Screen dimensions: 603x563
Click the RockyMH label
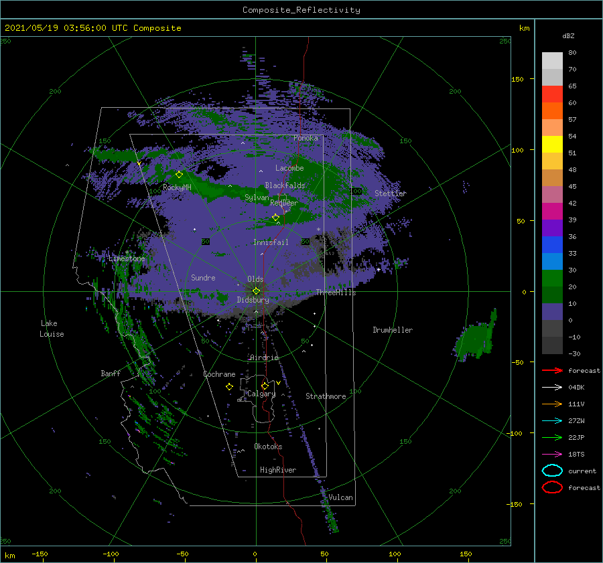click(177, 187)
